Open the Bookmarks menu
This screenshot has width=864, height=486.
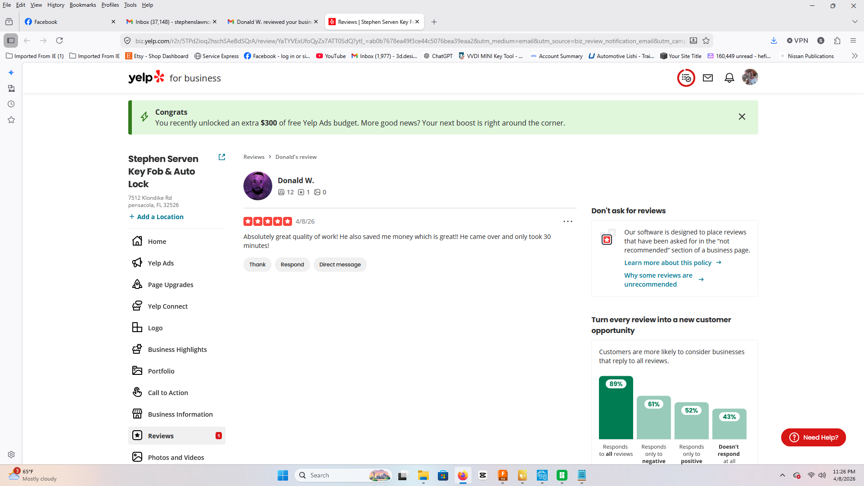83,5
